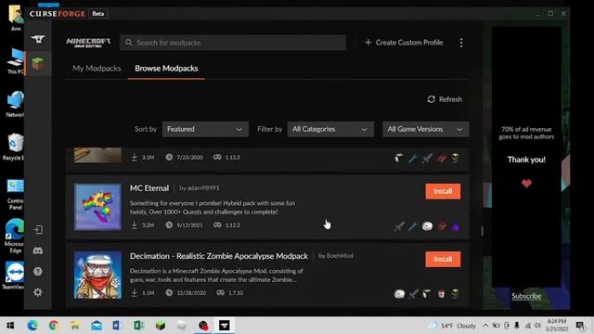Open Decimation - Realistic Zombie Apocalypse Modpack title
594x334 pixels.
[x=219, y=256]
